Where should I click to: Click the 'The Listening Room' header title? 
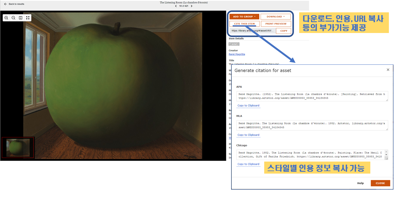183,2
